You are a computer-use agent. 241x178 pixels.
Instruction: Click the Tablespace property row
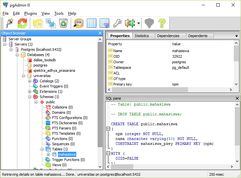[170, 68]
